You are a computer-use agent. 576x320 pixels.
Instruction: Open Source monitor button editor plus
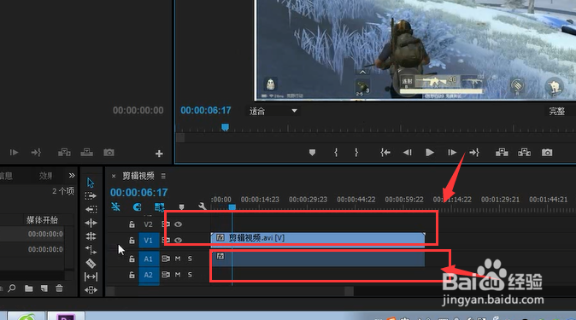(159, 154)
